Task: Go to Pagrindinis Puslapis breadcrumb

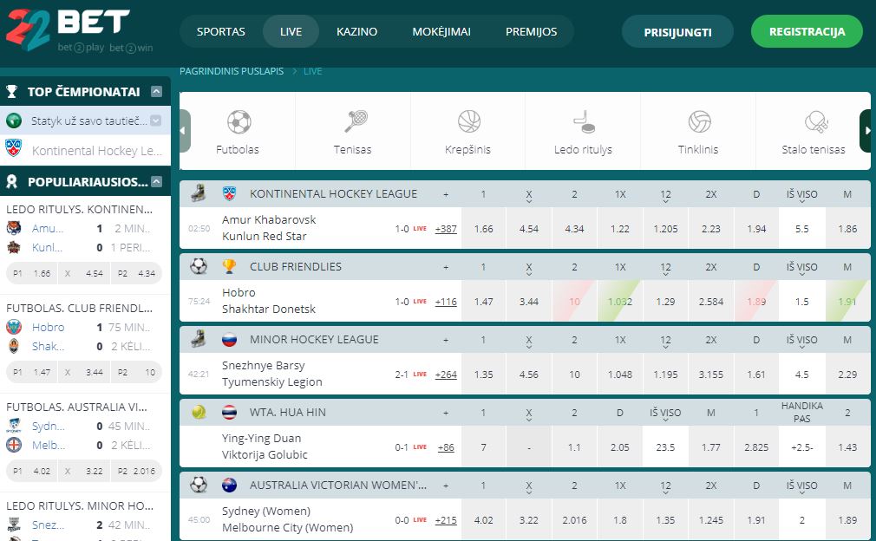Action: (x=232, y=71)
